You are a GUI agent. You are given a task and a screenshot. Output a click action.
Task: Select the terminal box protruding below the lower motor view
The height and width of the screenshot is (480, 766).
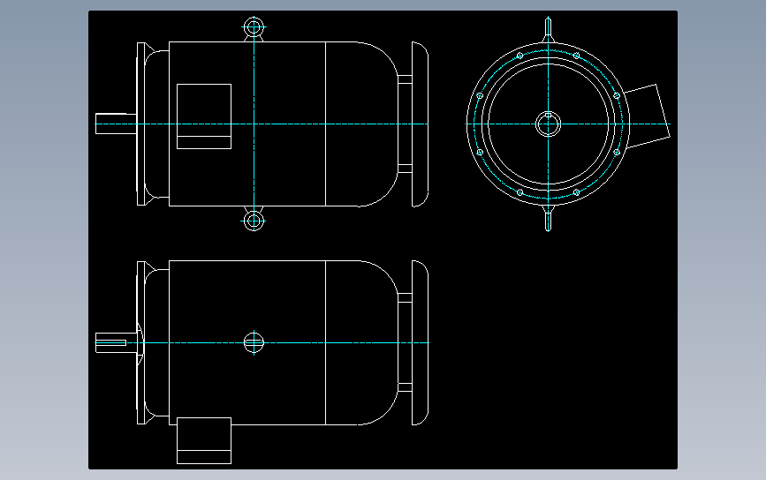(204, 440)
